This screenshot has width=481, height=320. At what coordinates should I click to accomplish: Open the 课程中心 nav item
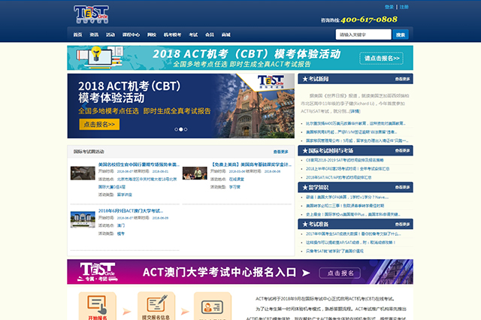click(x=131, y=35)
